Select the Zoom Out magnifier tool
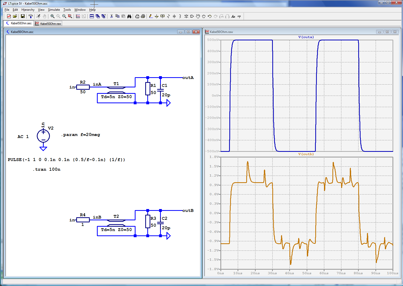Screen dimensions: 403x286 64,16
